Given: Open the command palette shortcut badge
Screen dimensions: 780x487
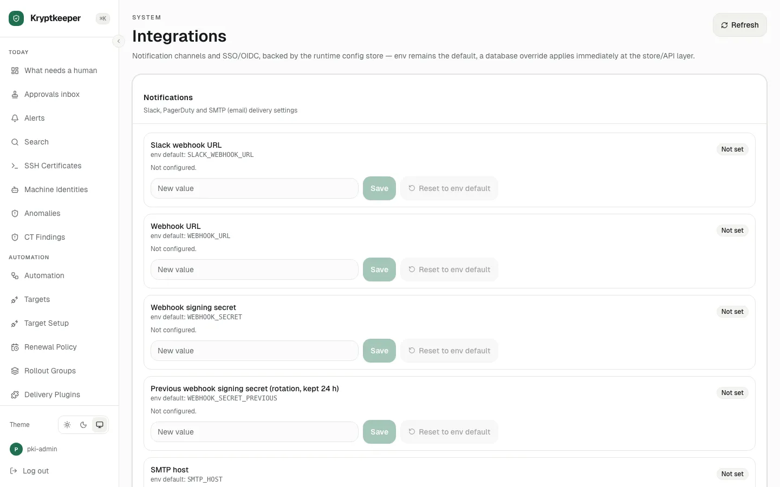Looking at the screenshot, I should [103, 18].
